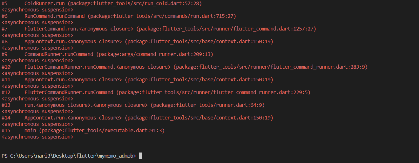Click FlutterCommand.run text in frame #7
This screenshot has width=419, height=163.
50,29
